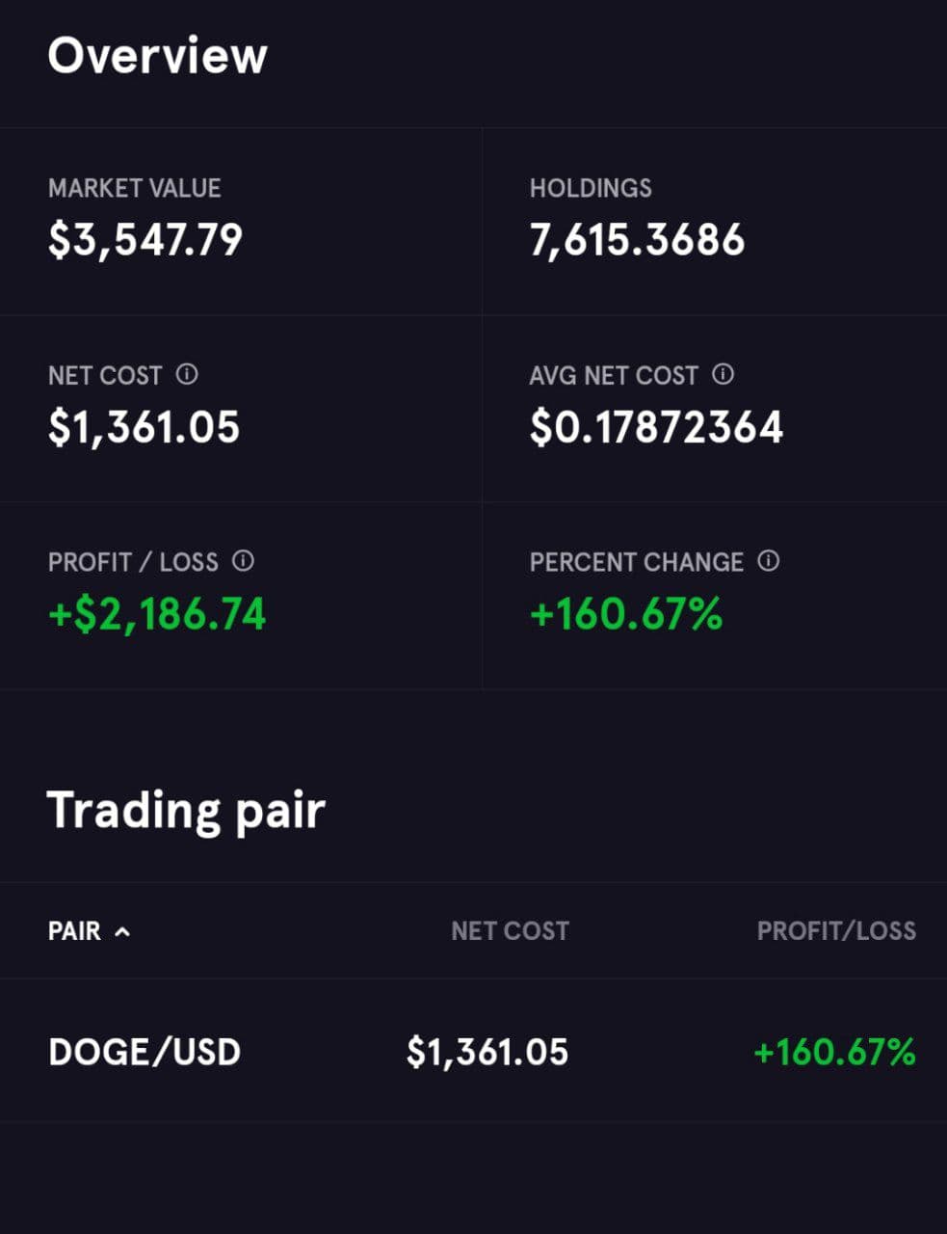This screenshot has width=947, height=1234.
Task: Tap the MARKET VALUE label
Action: pos(135,188)
